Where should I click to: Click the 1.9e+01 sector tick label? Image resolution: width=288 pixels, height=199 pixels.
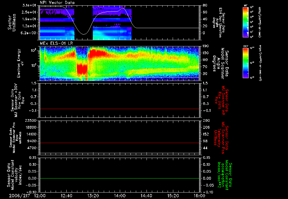tap(29, 19)
